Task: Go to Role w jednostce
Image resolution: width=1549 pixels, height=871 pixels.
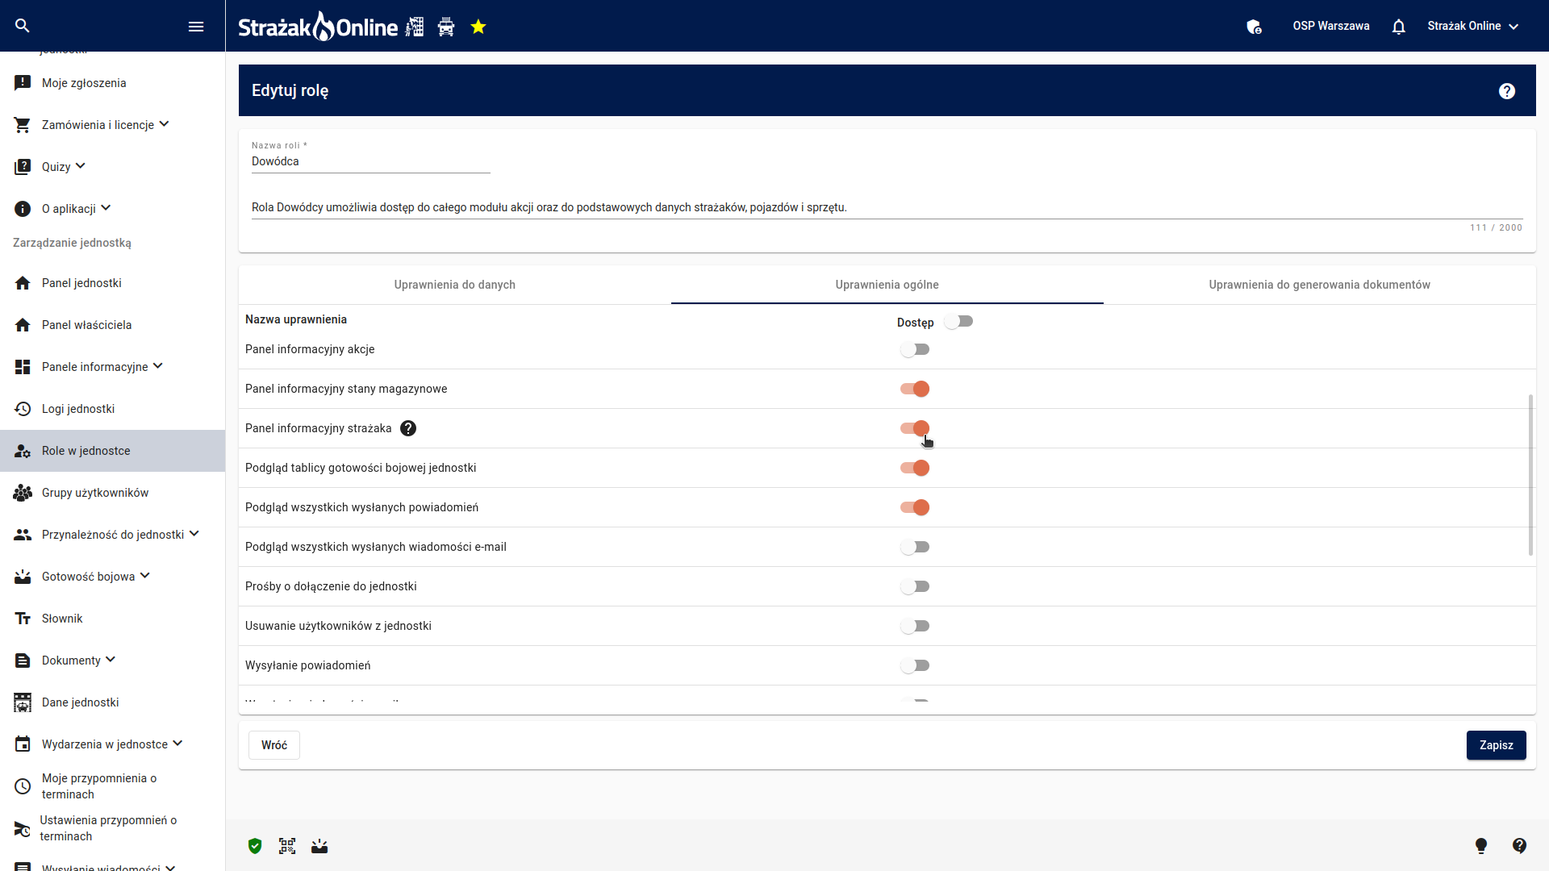Action: point(113,451)
